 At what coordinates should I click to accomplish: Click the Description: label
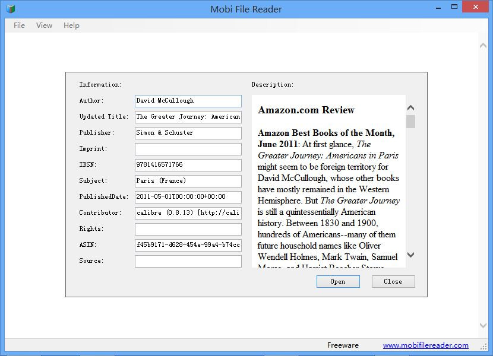click(x=272, y=84)
